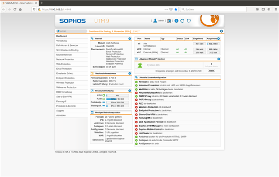Expand the Email Protection menu
The width and height of the screenshot is (279, 177).
pos(71,69)
